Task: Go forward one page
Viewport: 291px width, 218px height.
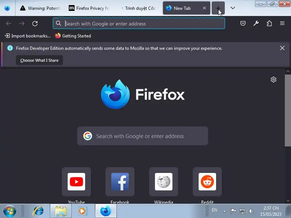Action: click(22, 24)
